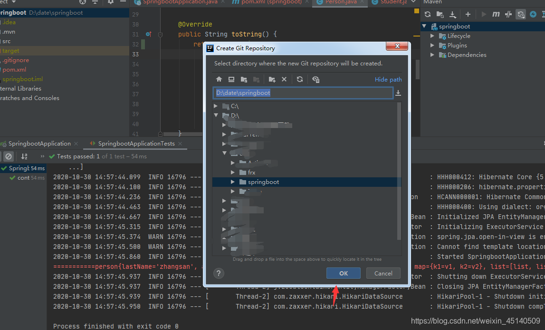Open Project panel settings gear
Viewport: 545px width, 330px height.
click(111, 2)
